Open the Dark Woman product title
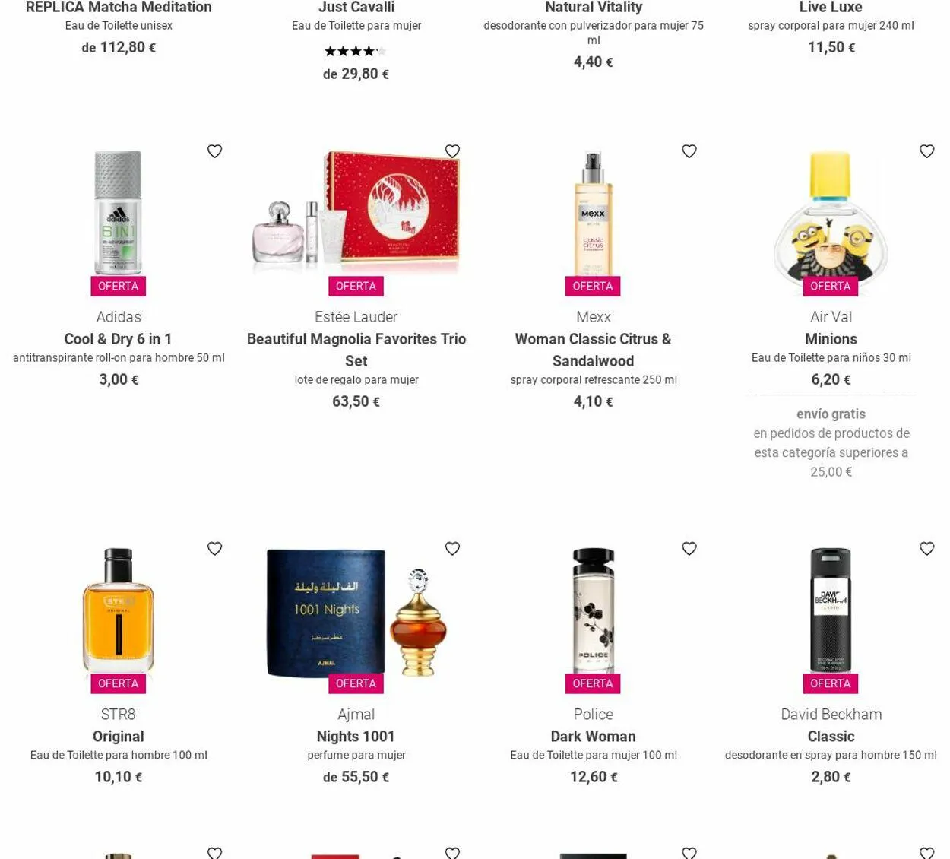 594,737
